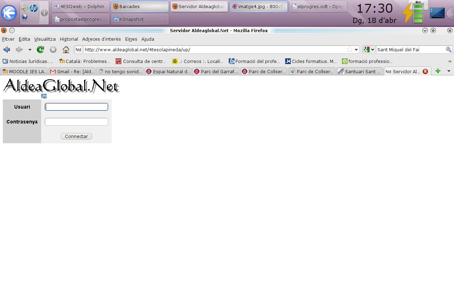The image size is (454, 283).
Task: Switch to first Parc de Collser... tab
Action: tap(264, 71)
